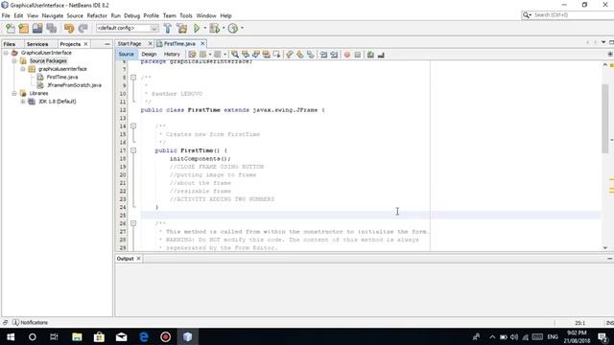
Task: Click the New Project toolbar icon
Action: (x=23, y=28)
